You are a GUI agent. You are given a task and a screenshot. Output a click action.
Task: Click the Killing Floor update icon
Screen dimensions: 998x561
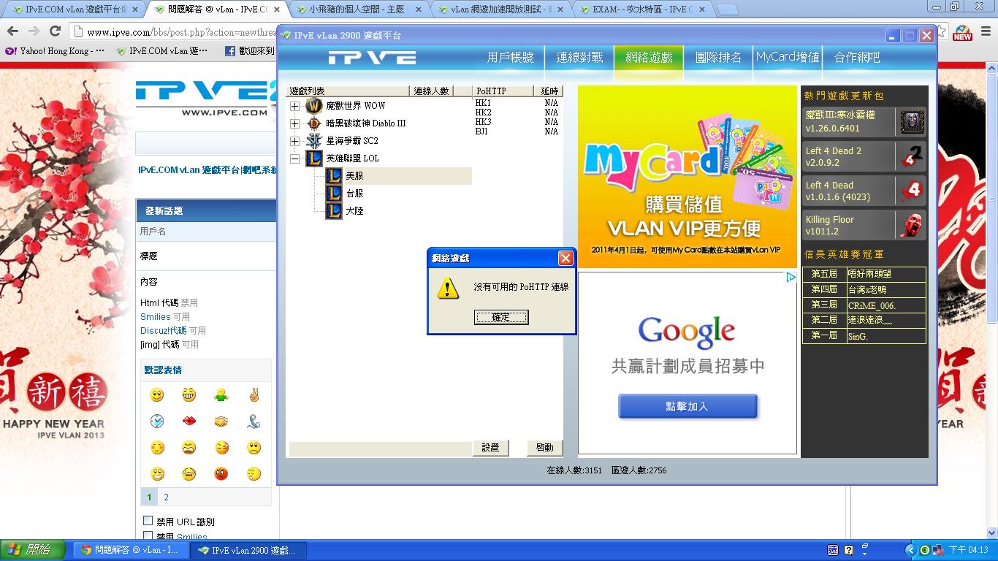click(912, 225)
